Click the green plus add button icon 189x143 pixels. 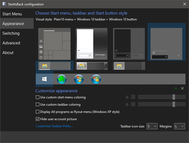tap(176, 88)
